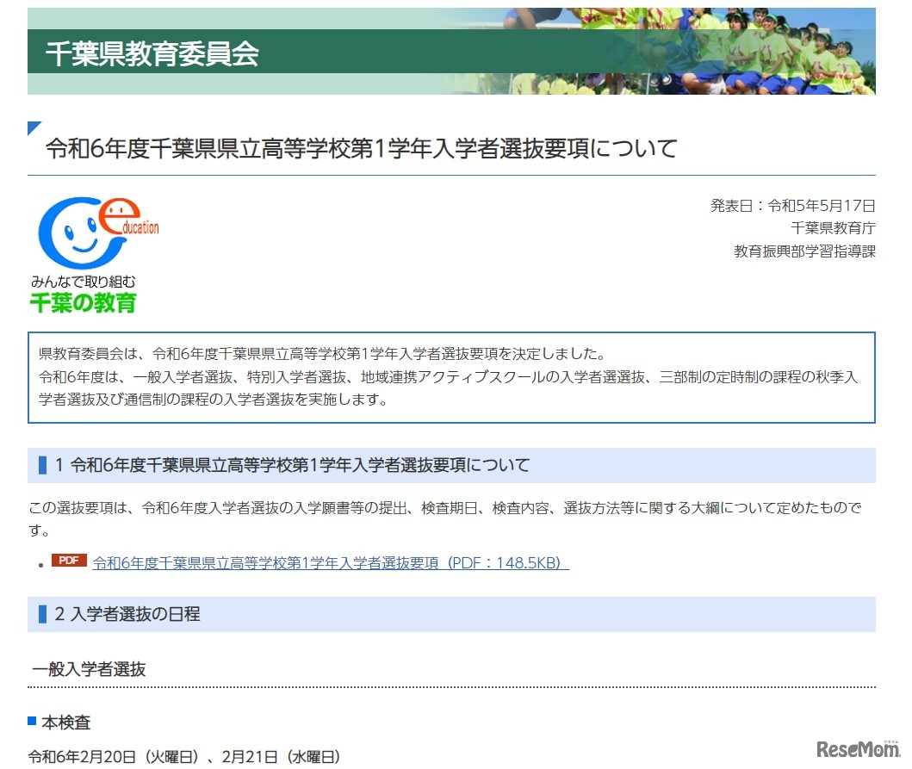The image size is (912, 769).
Task: Click the 一般入学者選抜 subheading
Action: coord(89,669)
